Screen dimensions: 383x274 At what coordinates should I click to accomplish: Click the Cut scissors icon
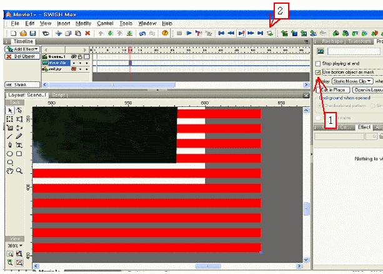(x=58, y=33)
